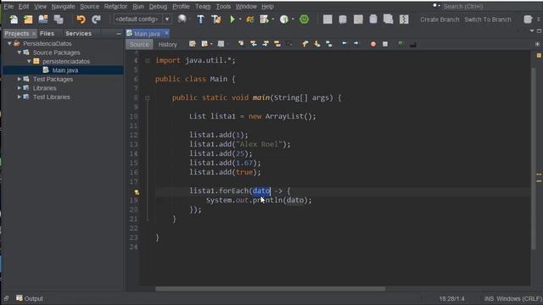Click the grey diff icon left of Create Branch
Image resolution: width=543 pixels, height=305 pixels.
[404, 19]
